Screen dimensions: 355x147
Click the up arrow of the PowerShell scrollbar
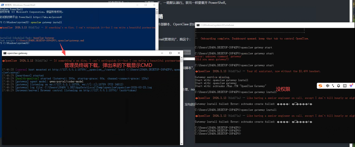click(x=157, y=9)
